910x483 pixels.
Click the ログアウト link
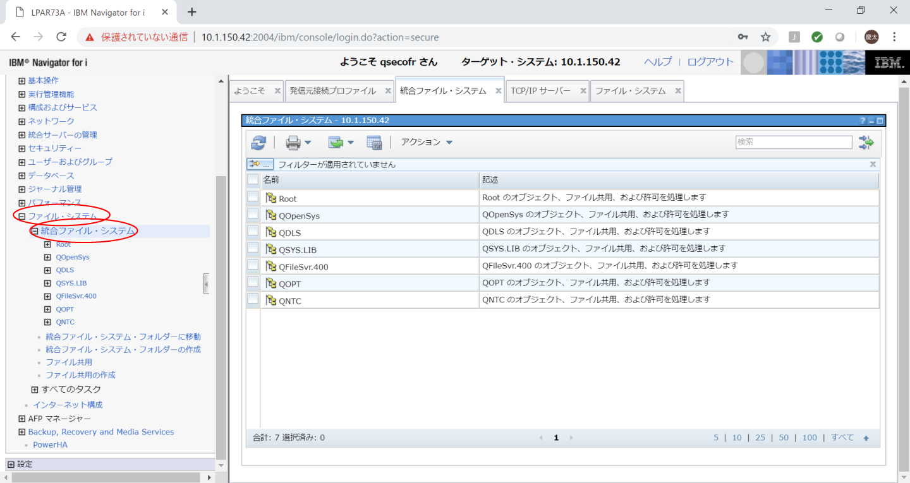pyautogui.click(x=710, y=62)
